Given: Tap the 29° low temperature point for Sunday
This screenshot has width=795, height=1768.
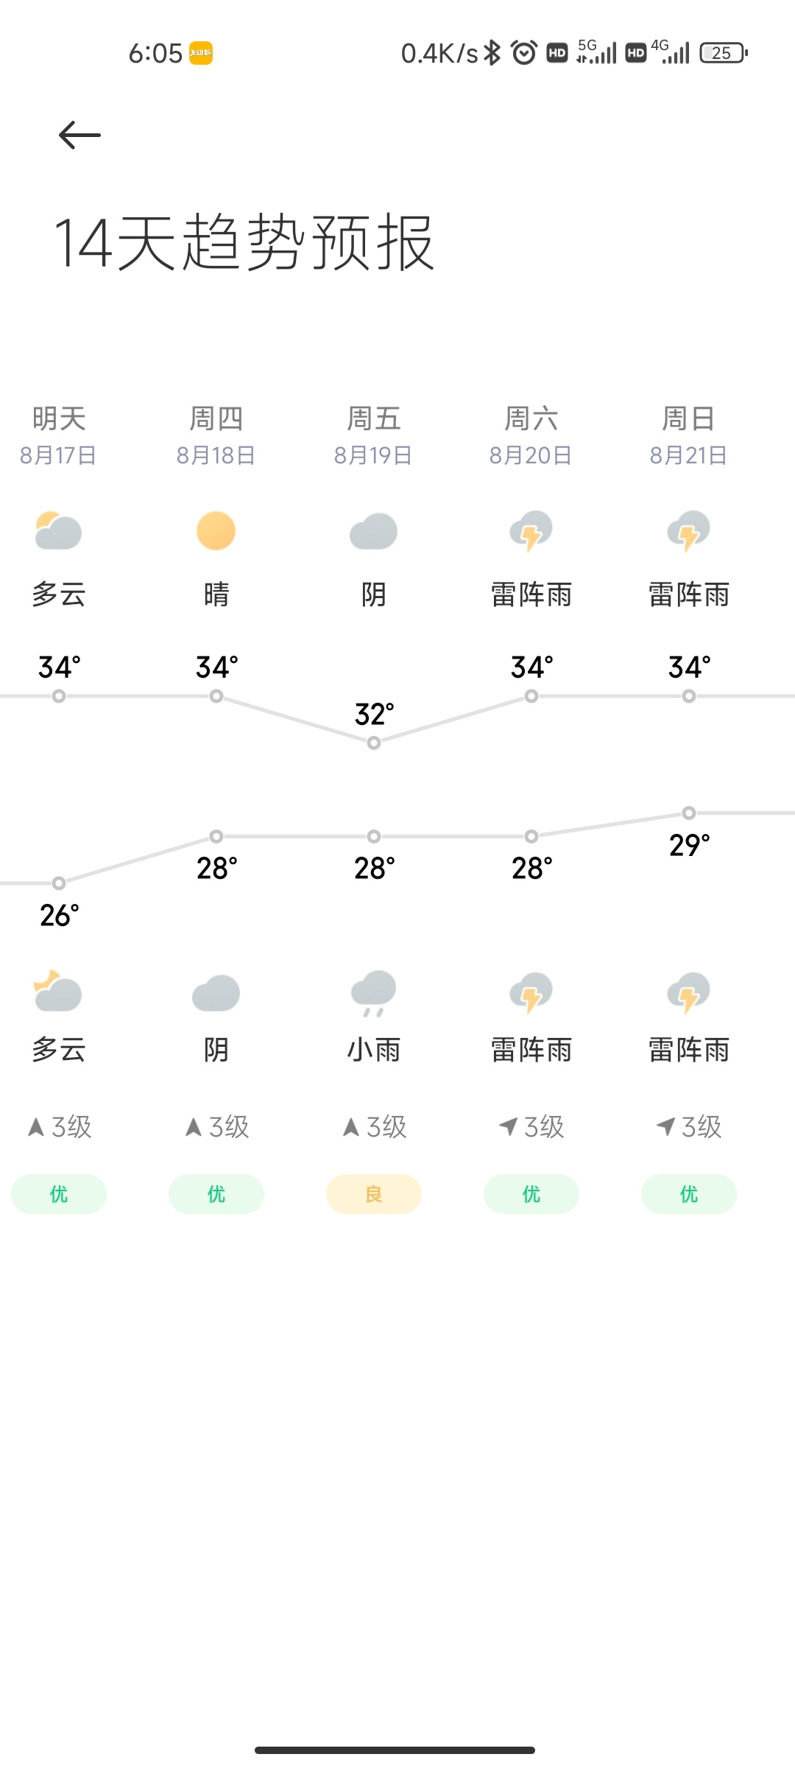Looking at the screenshot, I should point(689,813).
